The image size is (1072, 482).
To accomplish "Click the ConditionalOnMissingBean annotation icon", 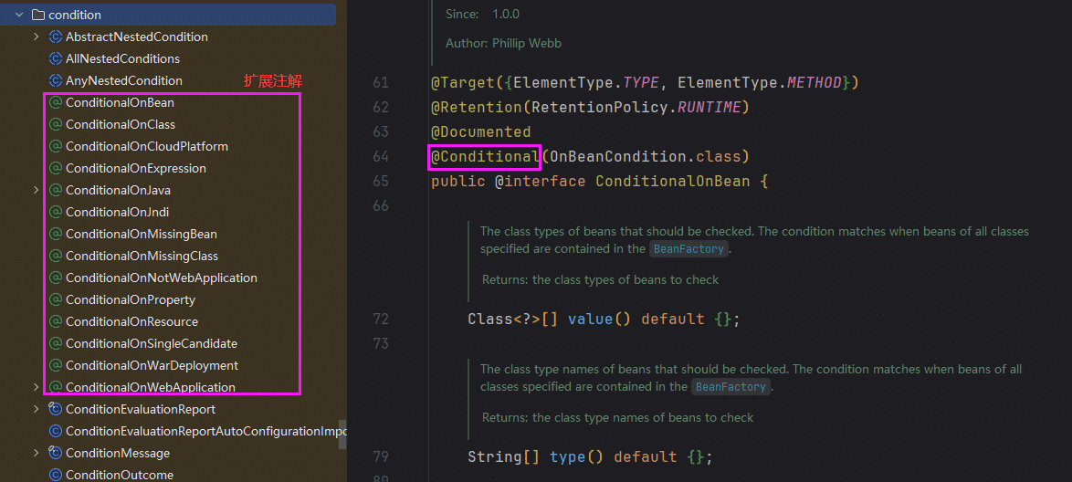I will tap(56, 234).
